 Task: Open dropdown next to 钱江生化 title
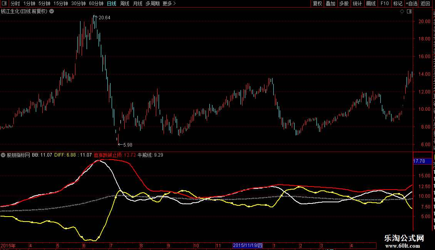point(52,12)
